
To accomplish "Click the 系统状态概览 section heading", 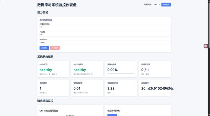I will point(45,57).
